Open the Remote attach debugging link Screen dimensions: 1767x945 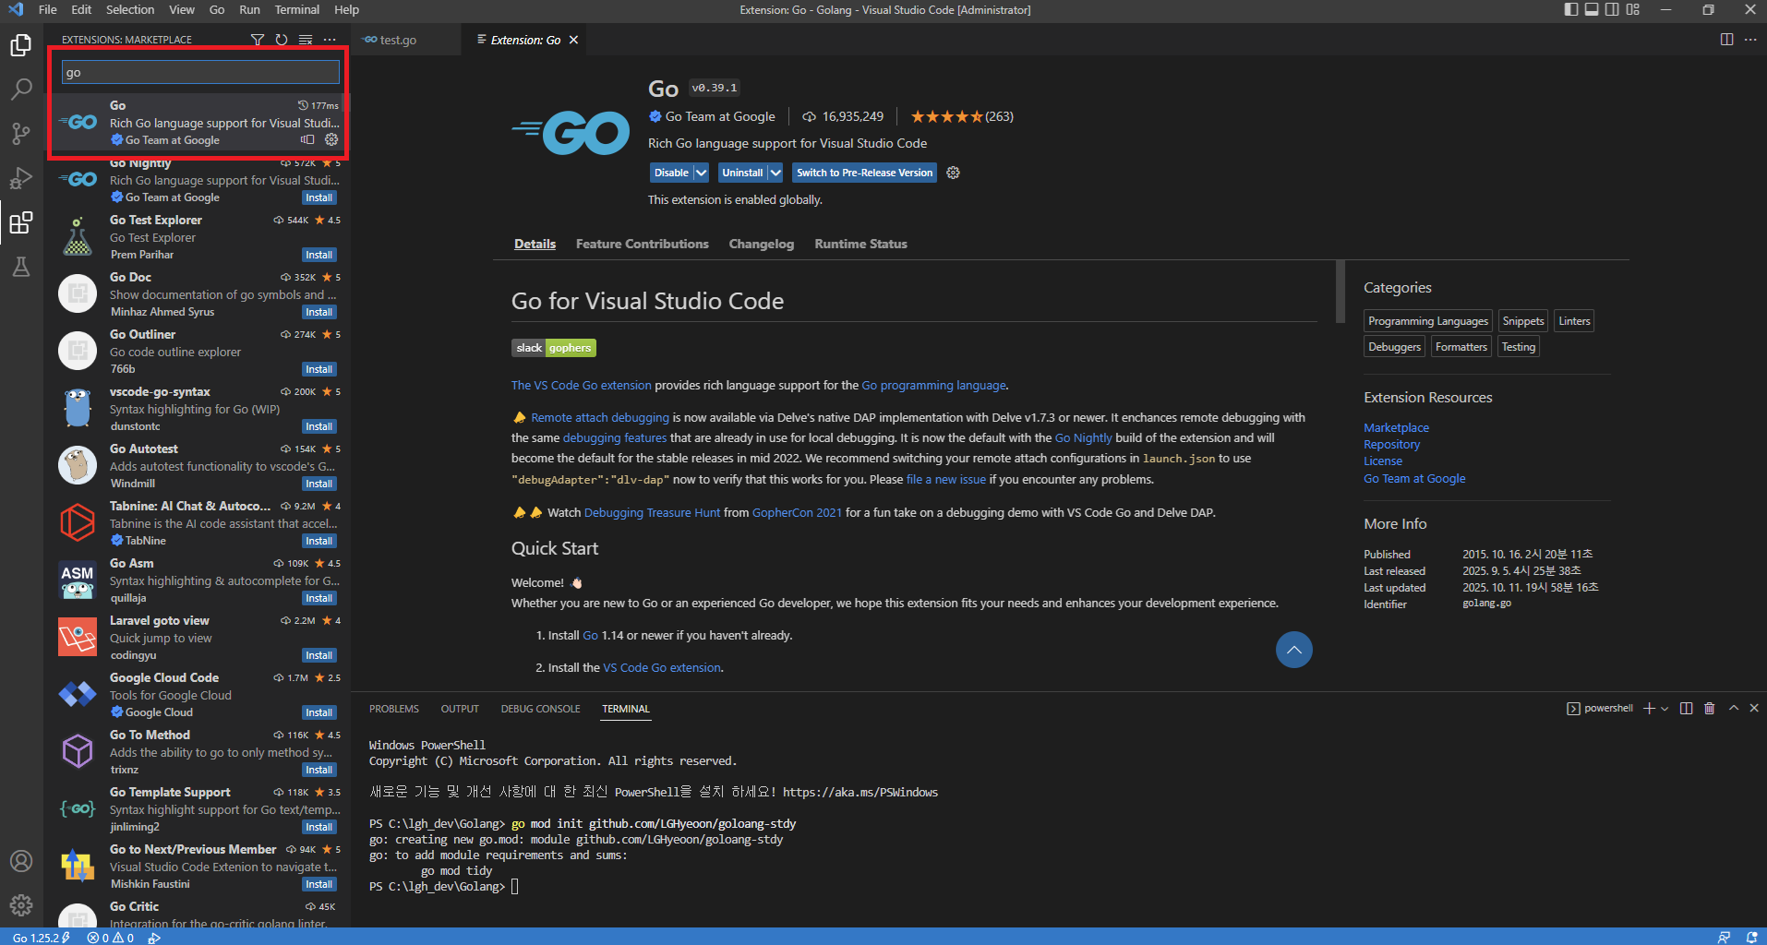pos(600,417)
